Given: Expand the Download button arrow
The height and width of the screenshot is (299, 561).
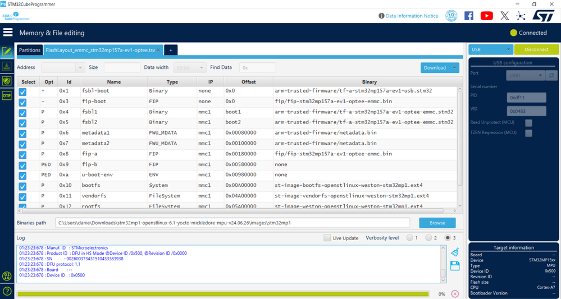Looking at the screenshot, I should 455,68.
